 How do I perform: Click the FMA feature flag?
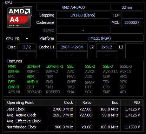(x=71, y=76)
